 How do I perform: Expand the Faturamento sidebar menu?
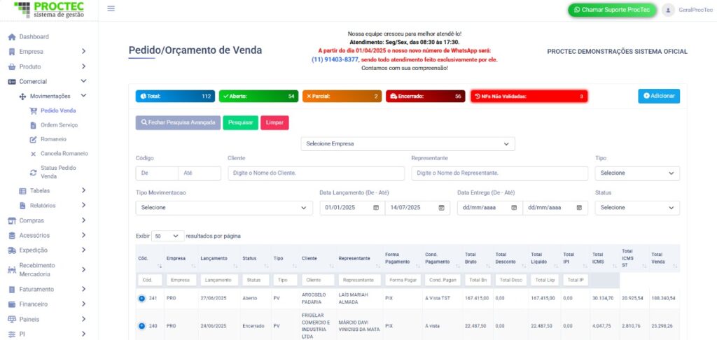pos(48,289)
